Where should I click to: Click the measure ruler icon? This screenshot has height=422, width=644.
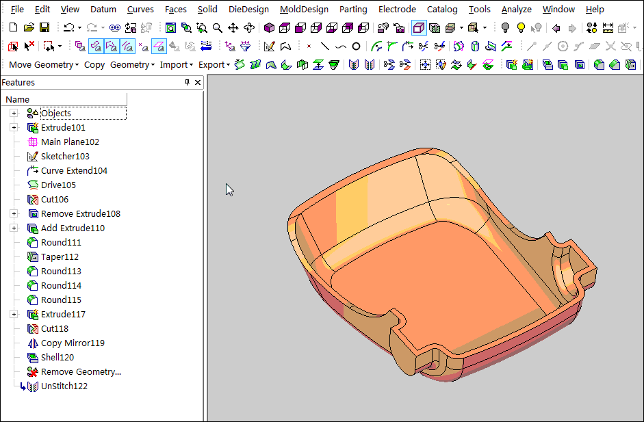coord(607,28)
